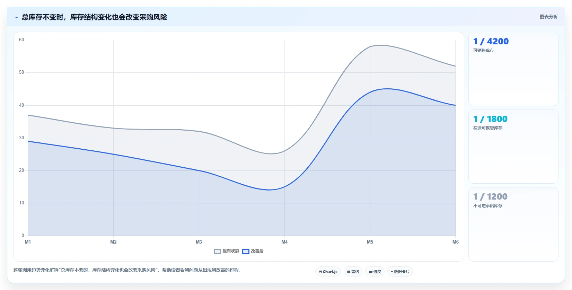Image resolution: width=572 pixels, height=290 pixels.
Task: Toggle the 改善后 legend series
Action: (253, 251)
